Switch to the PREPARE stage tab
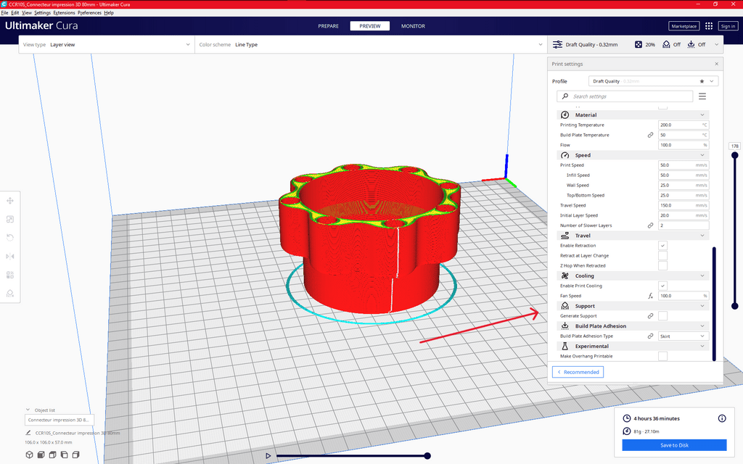Image resolution: width=743 pixels, height=464 pixels. [x=329, y=26]
